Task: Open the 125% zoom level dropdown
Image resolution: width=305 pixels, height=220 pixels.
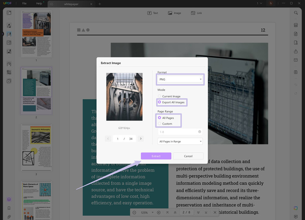Action: point(146,213)
